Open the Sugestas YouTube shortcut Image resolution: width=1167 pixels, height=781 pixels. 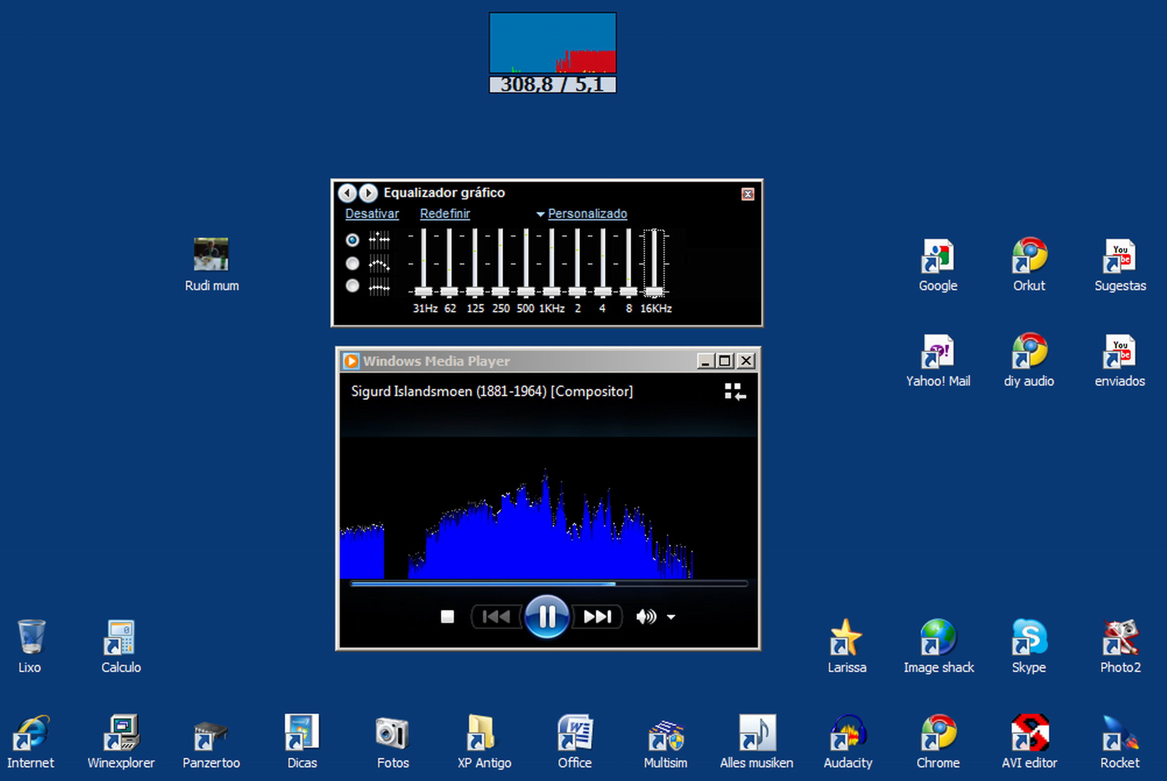(x=1119, y=256)
